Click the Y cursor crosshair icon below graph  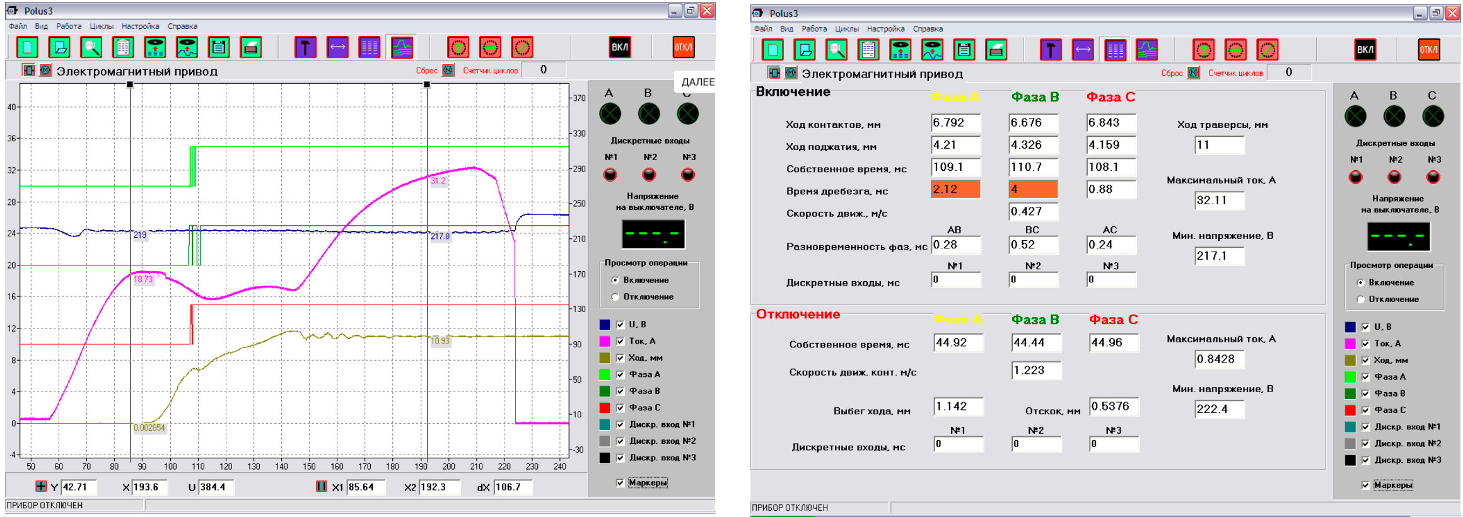[x=41, y=486]
